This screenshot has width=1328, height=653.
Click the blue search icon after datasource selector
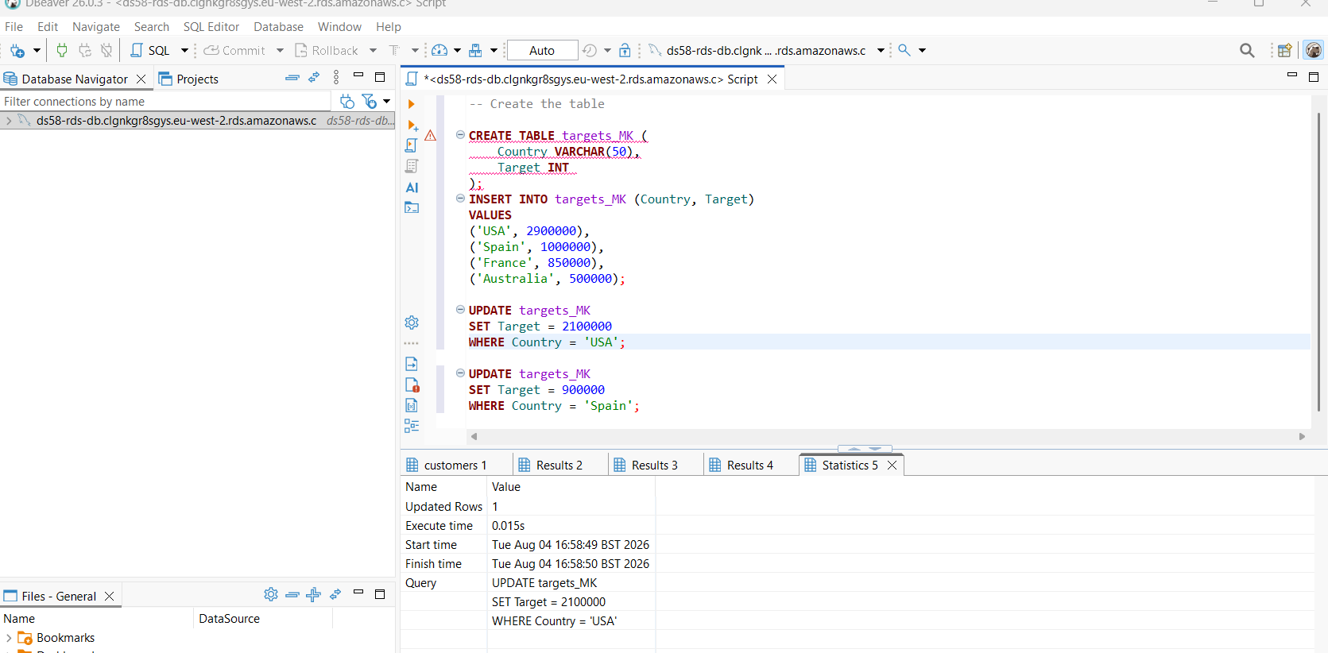(904, 50)
